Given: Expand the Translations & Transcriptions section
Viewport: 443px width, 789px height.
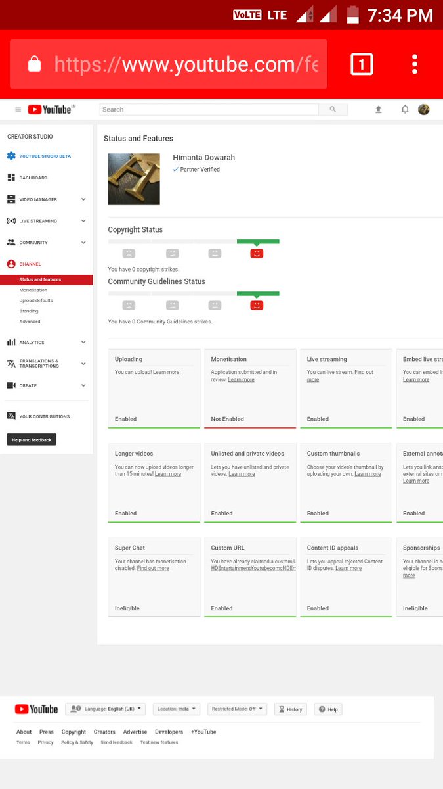Looking at the screenshot, I should point(83,364).
